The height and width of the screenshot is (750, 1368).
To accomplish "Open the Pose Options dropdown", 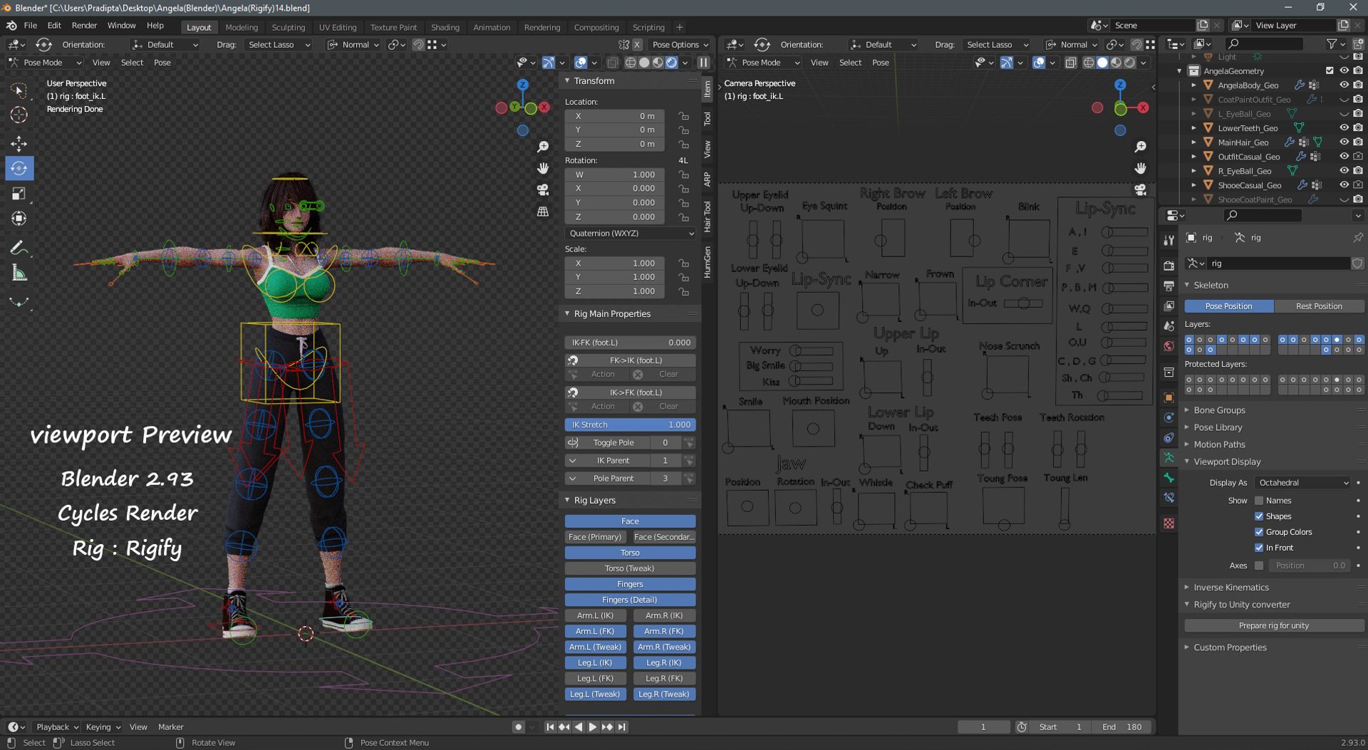I will click(x=680, y=45).
